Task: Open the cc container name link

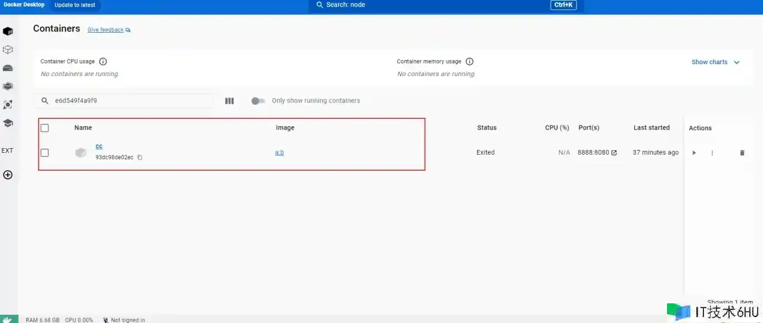Action: coord(99,146)
